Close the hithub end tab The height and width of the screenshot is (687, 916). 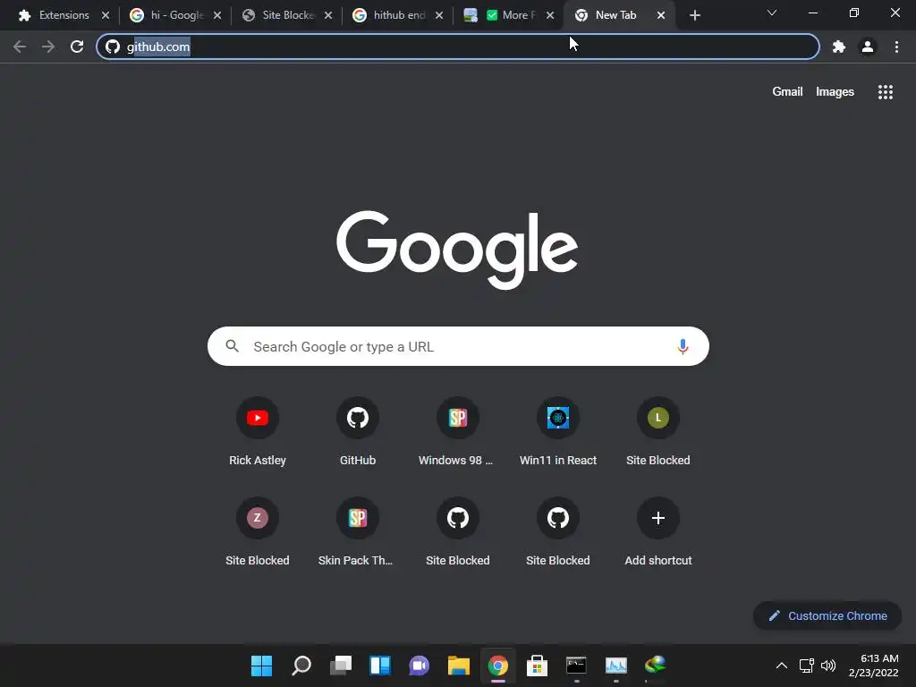[439, 15]
